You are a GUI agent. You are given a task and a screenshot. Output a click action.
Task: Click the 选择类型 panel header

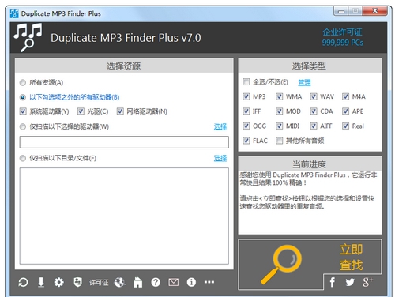tap(310, 66)
